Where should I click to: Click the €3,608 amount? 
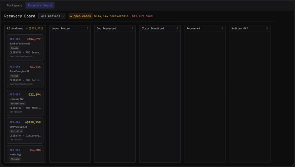[36, 150]
